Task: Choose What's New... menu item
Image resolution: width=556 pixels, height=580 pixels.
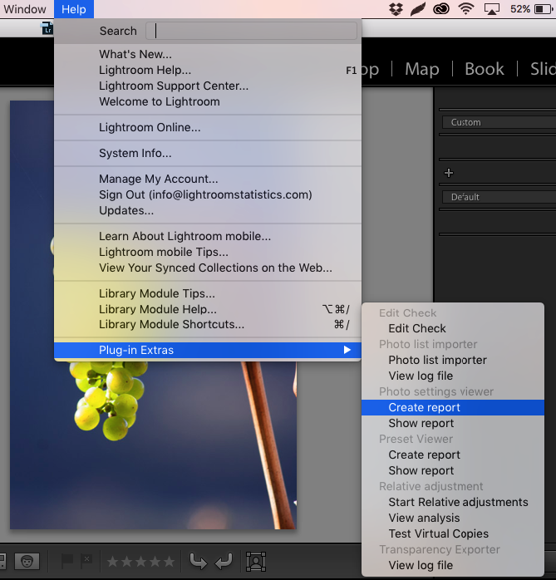Action: click(208, 54)
